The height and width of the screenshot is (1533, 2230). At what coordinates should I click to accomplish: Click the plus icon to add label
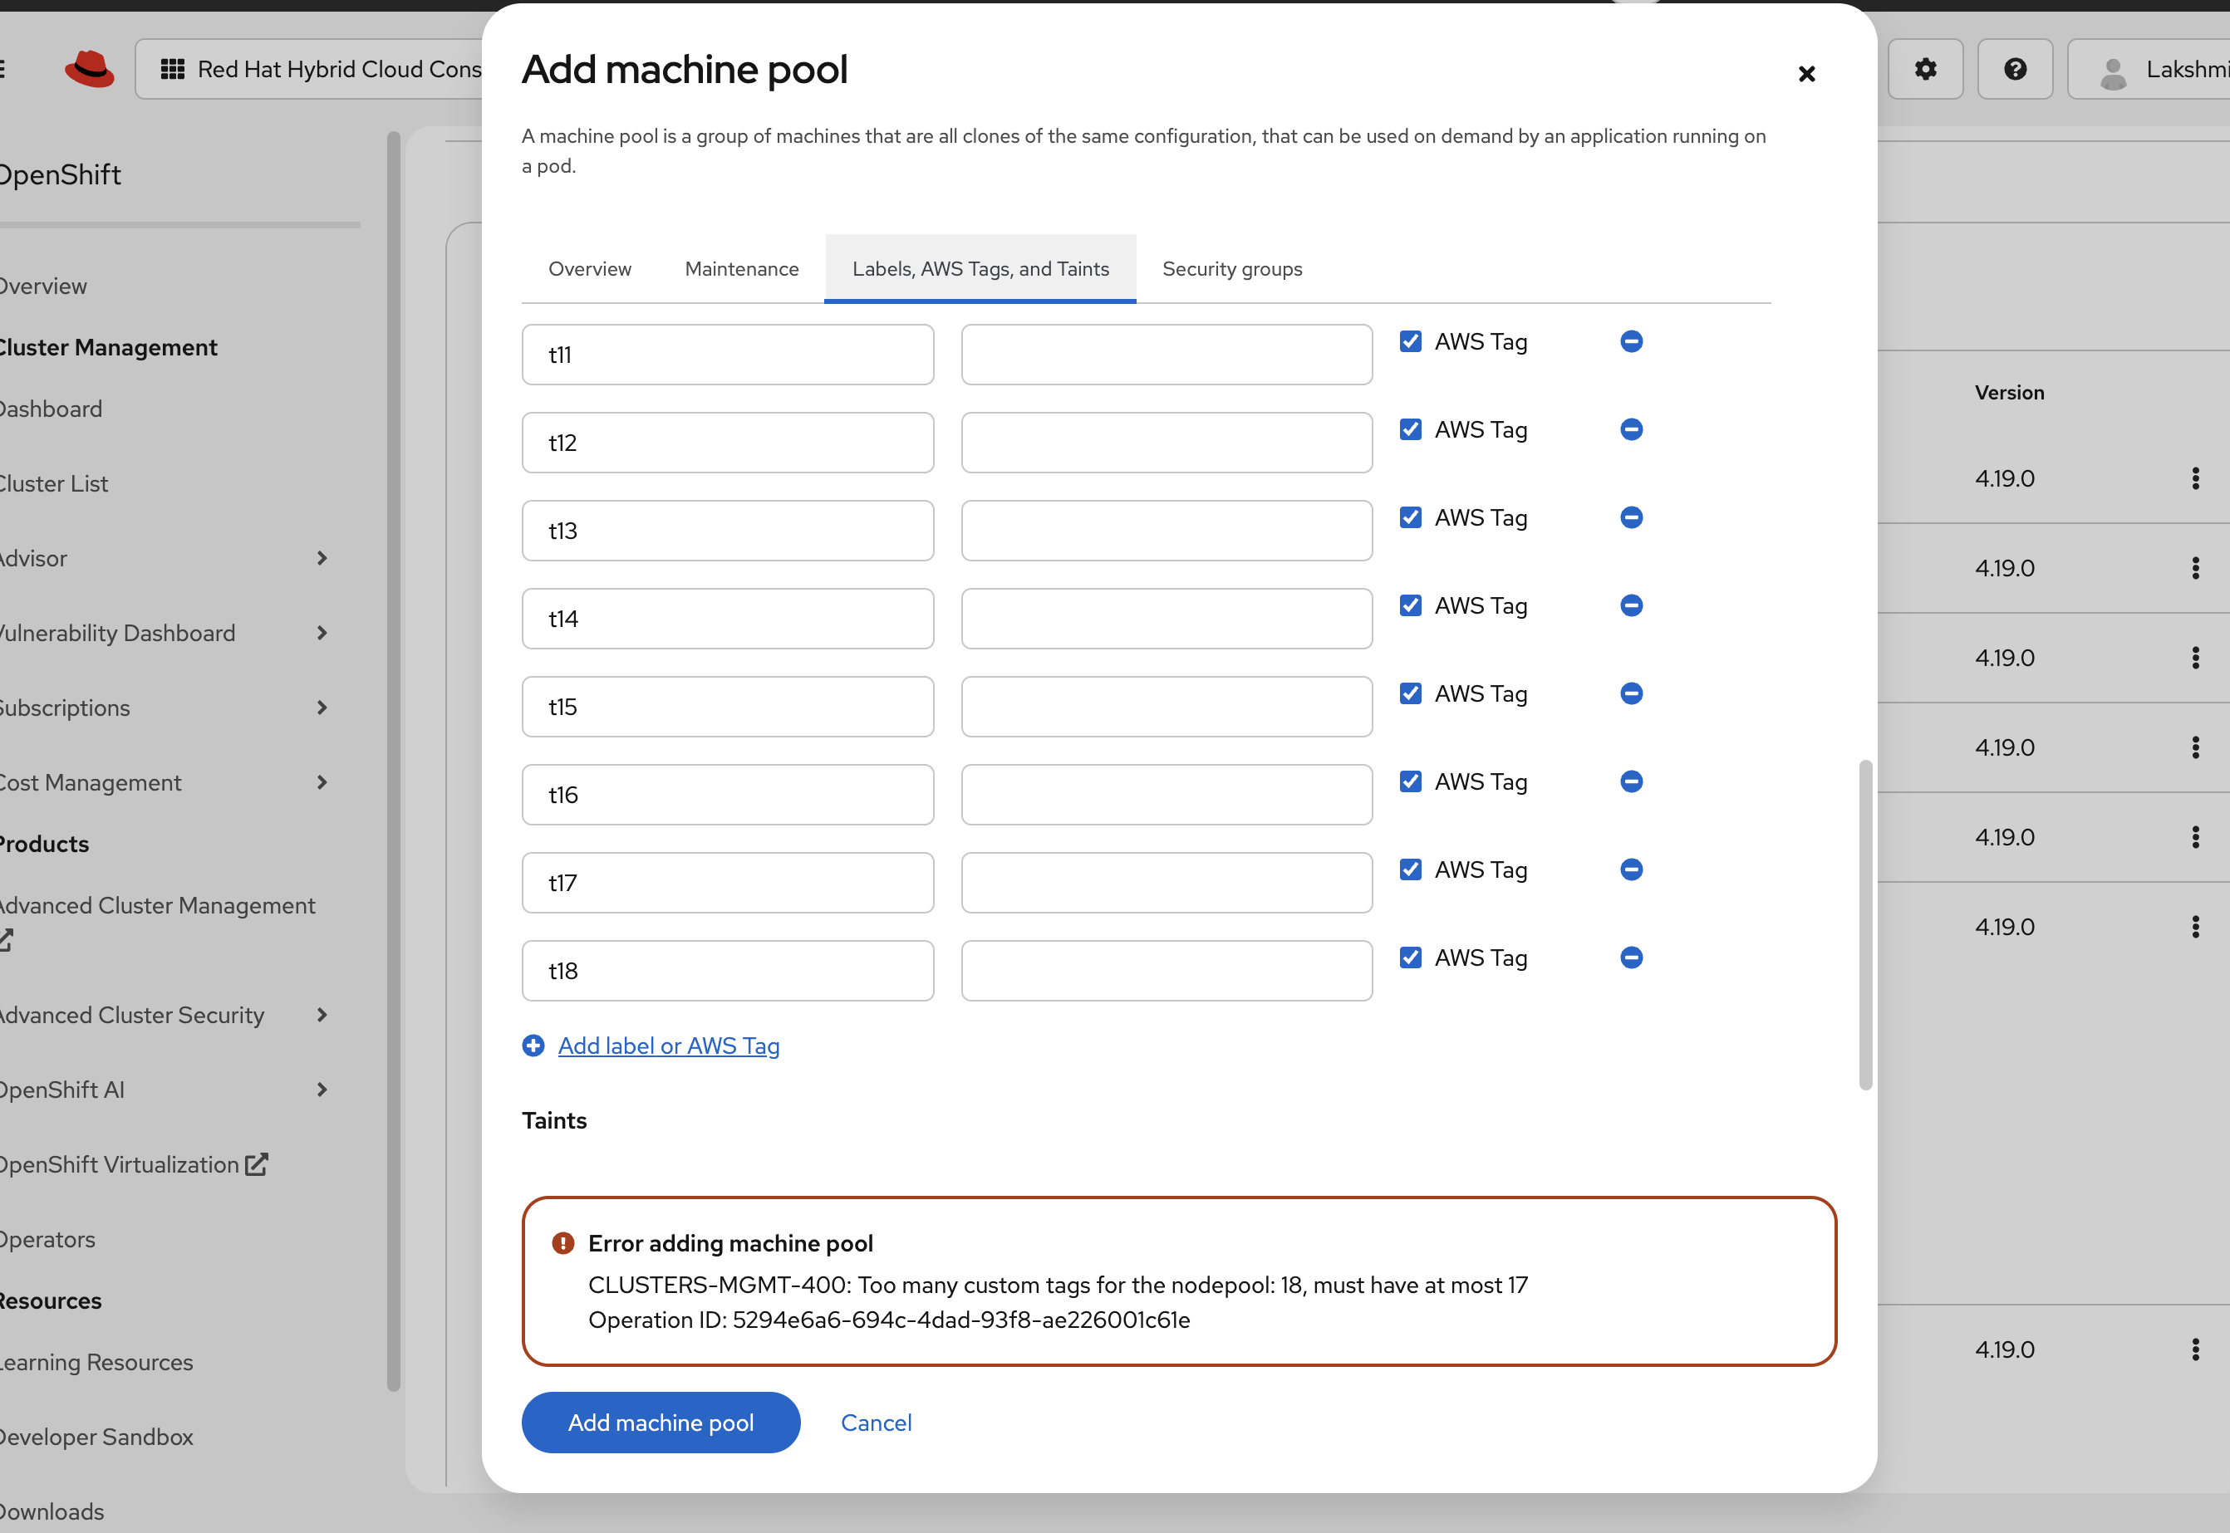533,1046
